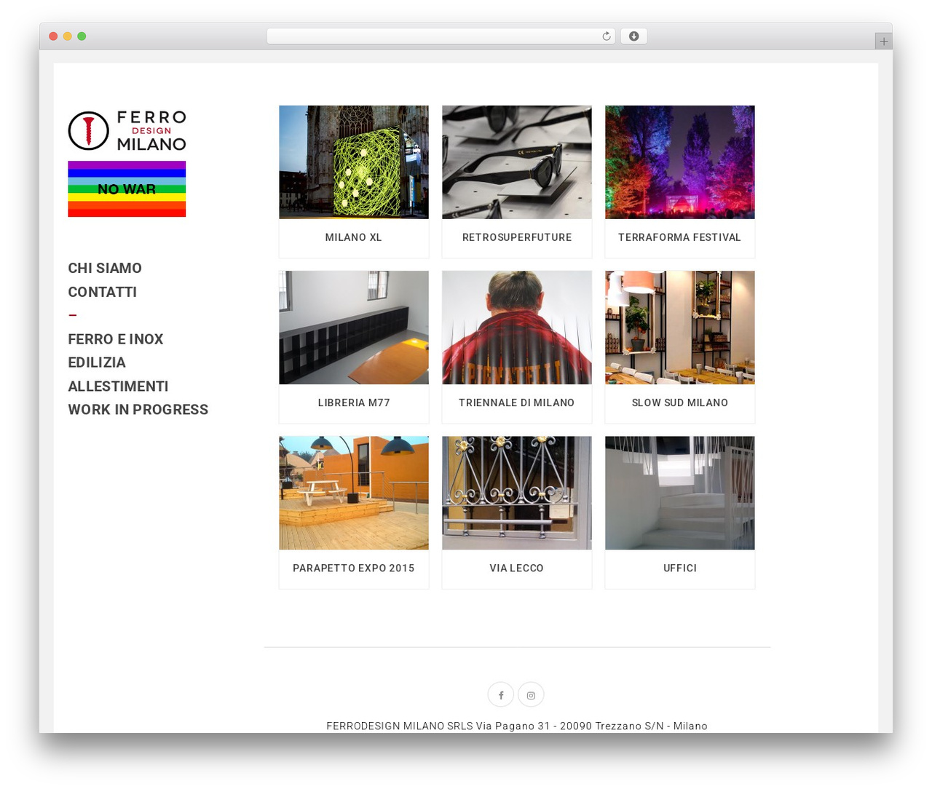The width and height of the screenshot is (932, 789).
Task: Click the browser download arrow icon
Action: (633, 36)
